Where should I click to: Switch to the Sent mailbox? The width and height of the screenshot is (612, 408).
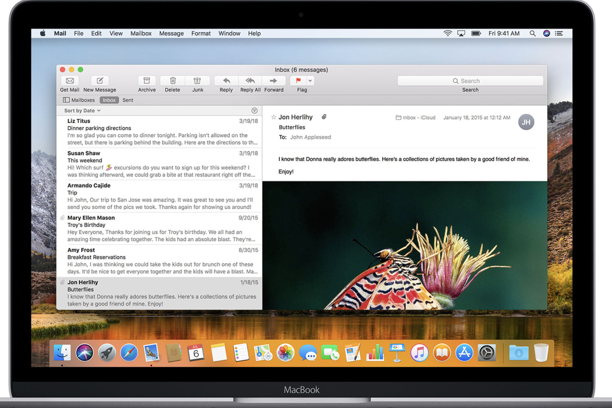point(128,100)
